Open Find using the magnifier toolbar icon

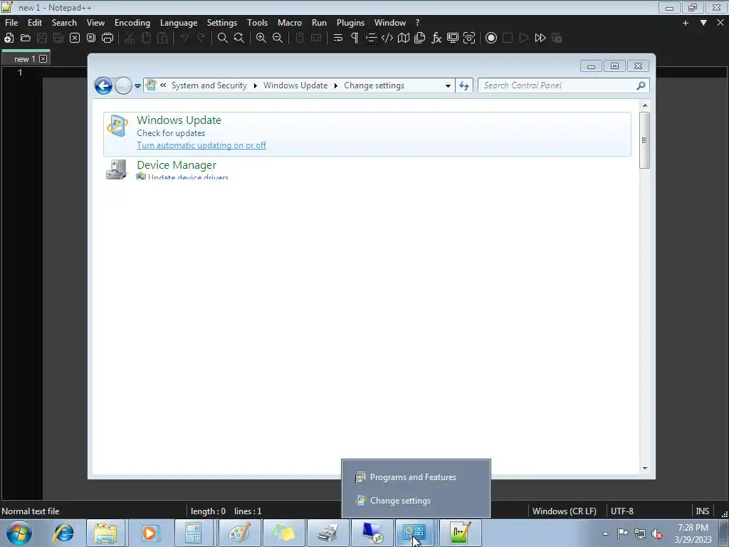(223, 38)
